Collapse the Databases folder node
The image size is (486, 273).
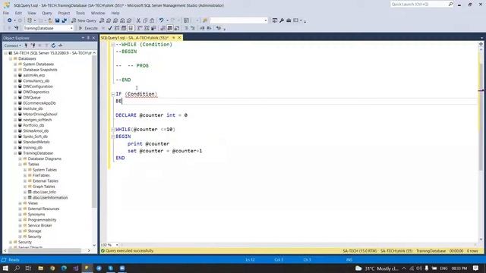[x=11, y=58]
